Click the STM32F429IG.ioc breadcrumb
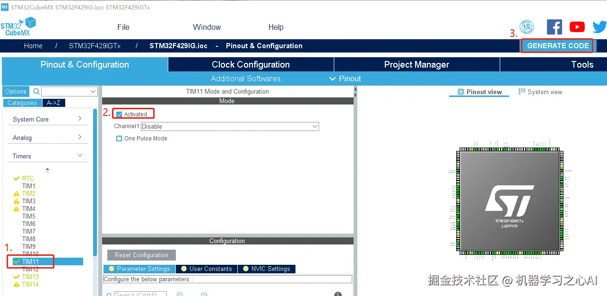 [x=178, y=46]
